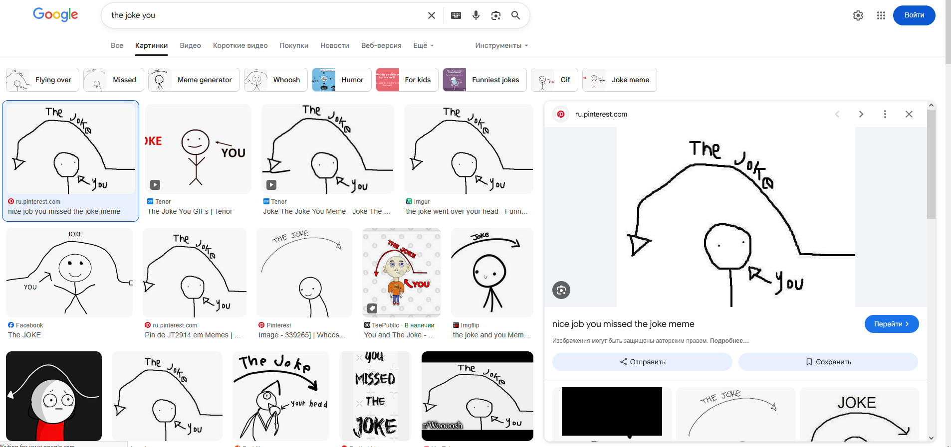The width and height of the screenshot is (951, 447).
Task: Apply the 'Funniest jokes' filter chip
Action: 484,80
